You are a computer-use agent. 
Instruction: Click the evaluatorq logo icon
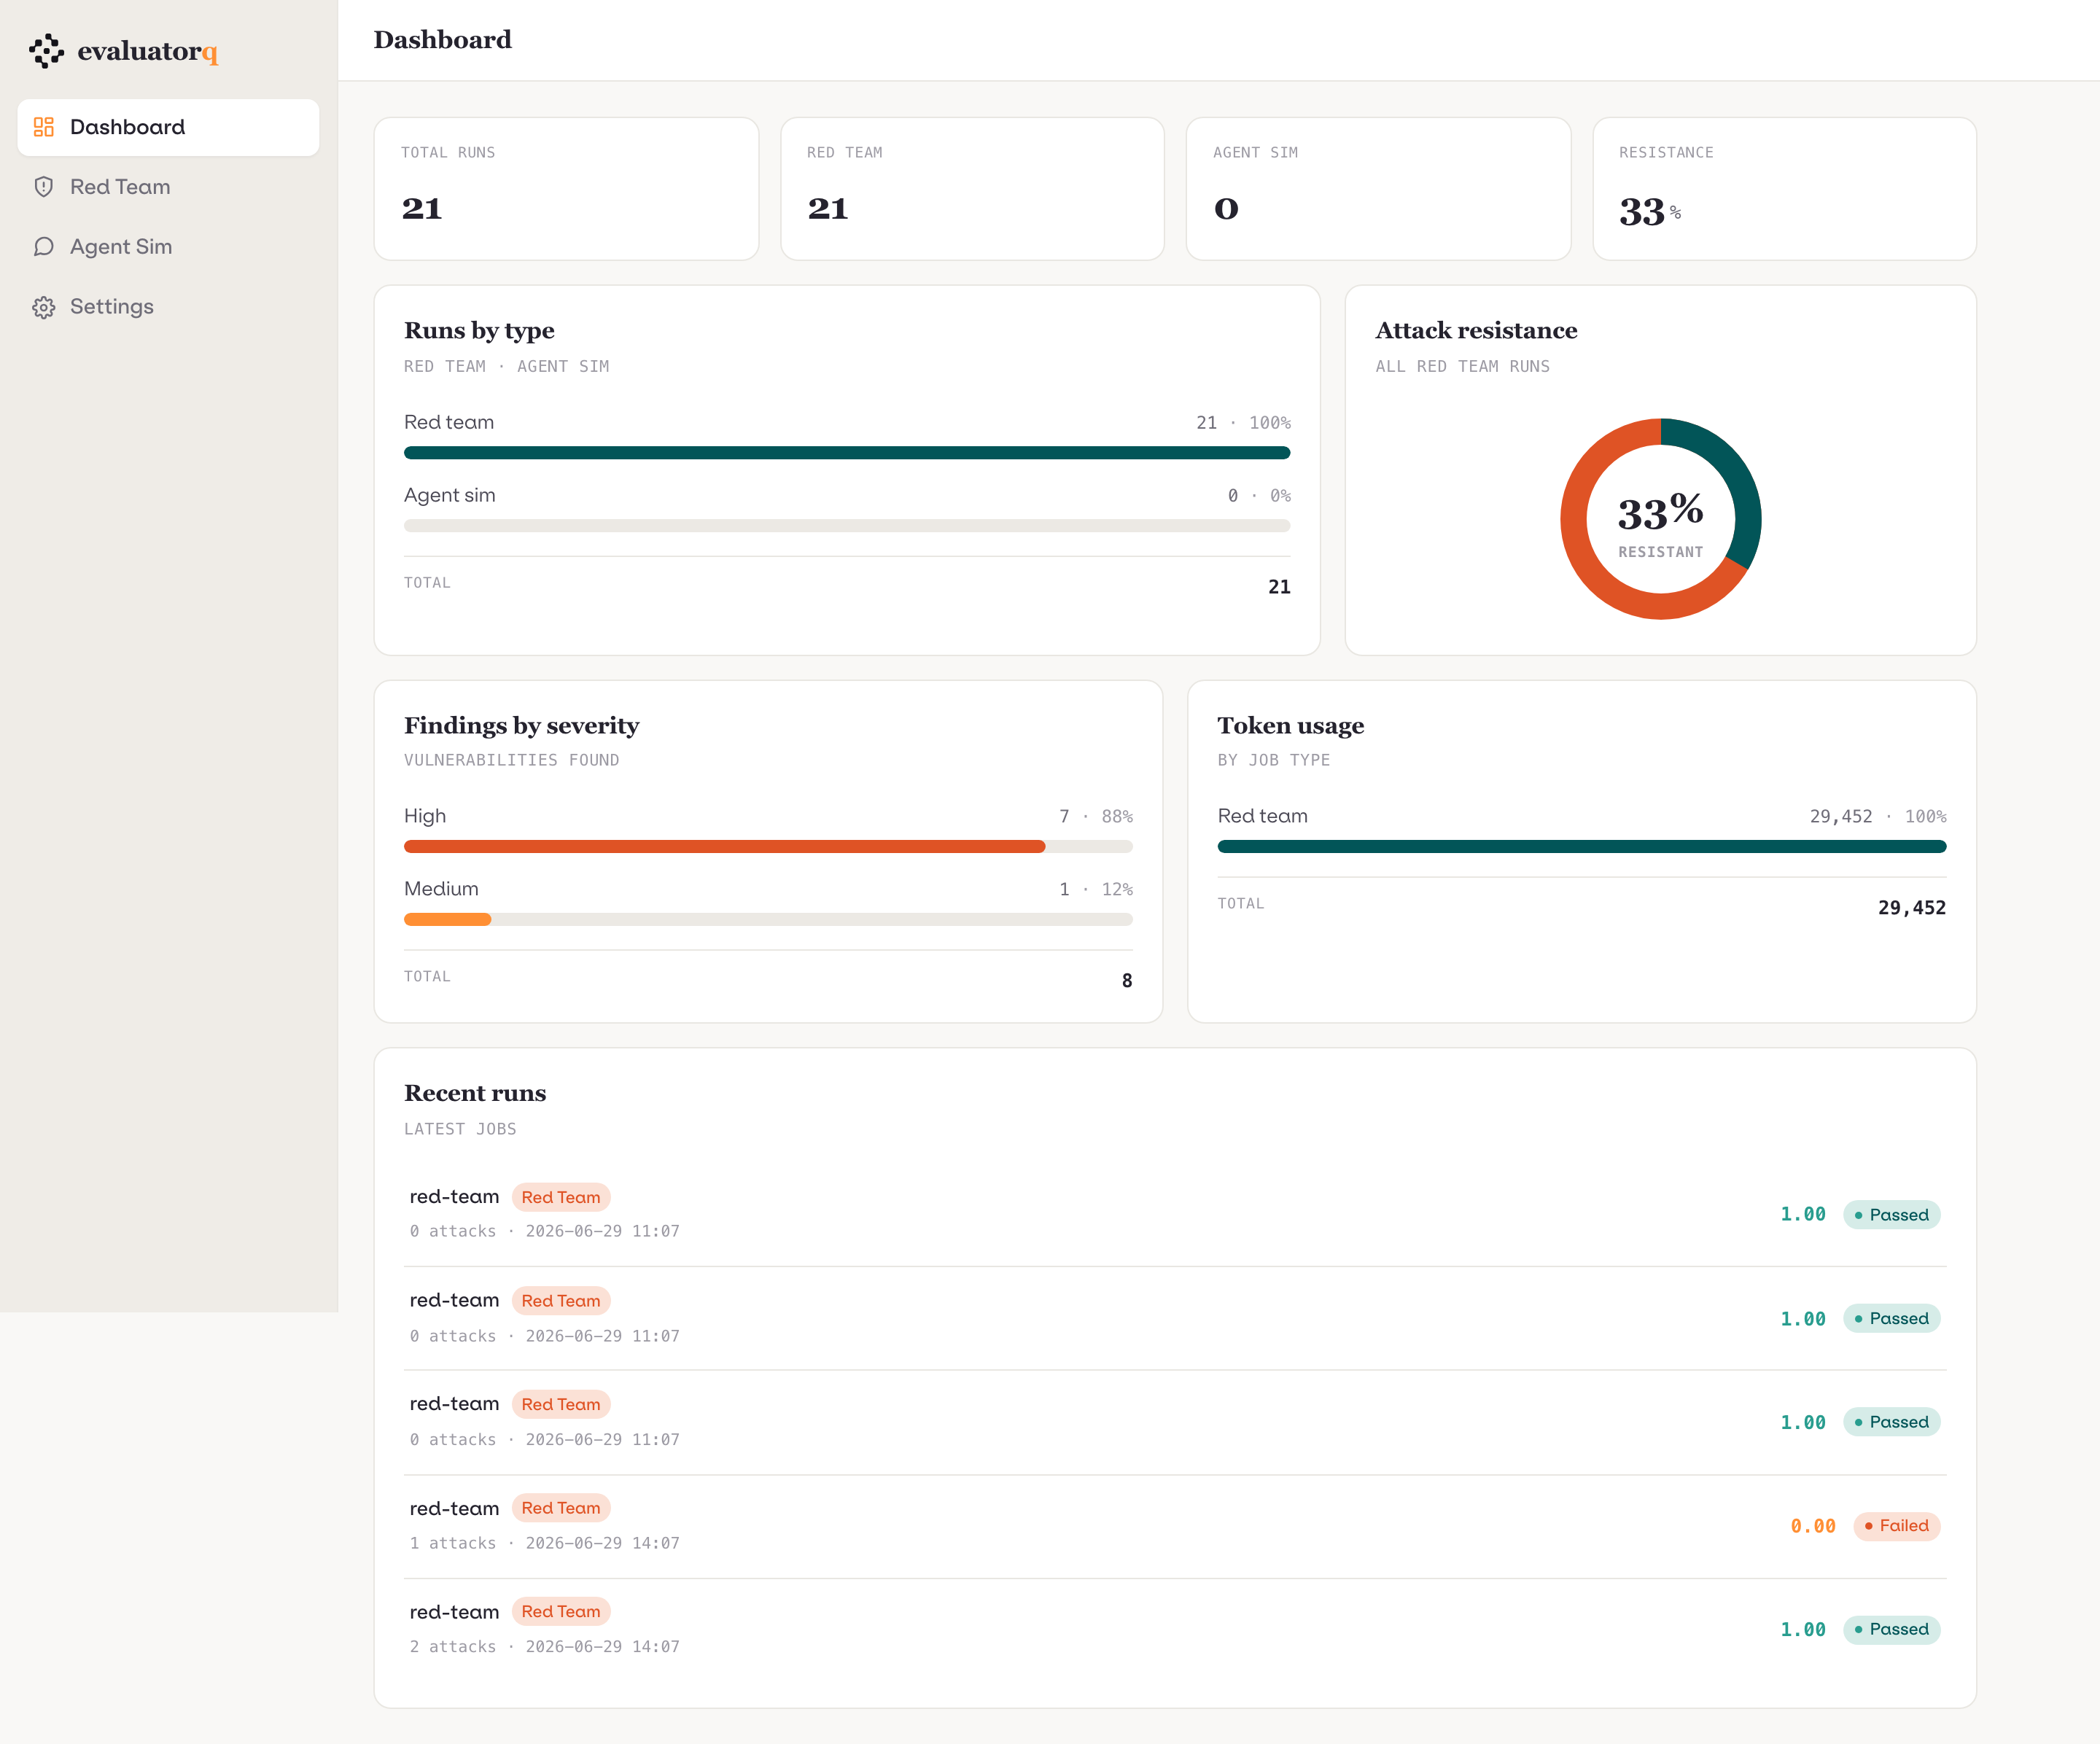click(46, 51)
